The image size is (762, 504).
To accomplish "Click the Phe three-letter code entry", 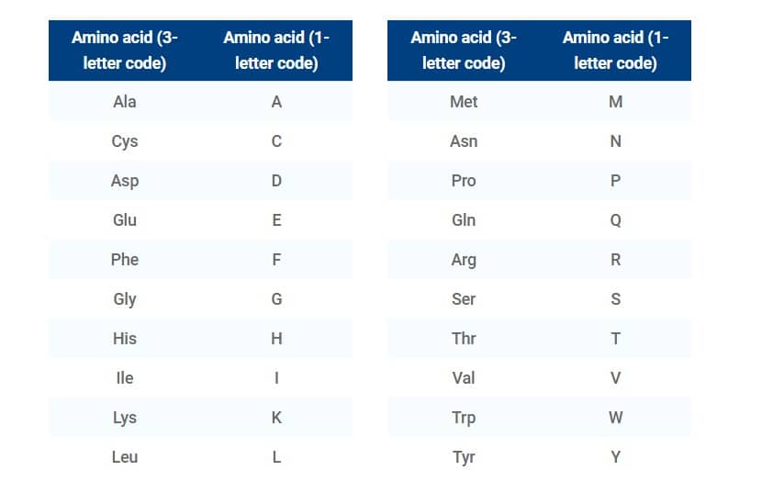I will tap(125, 259).
